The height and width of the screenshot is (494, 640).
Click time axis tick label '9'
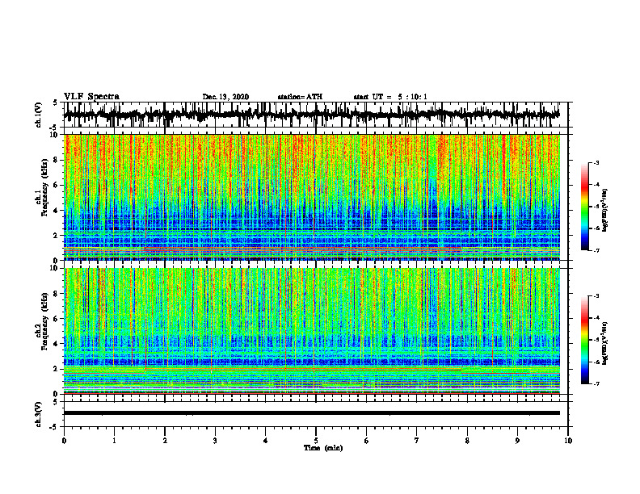pyautogui.click(x=517, y=441)
